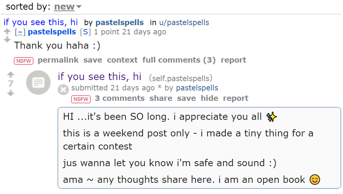The image size is (343, 194).
Task: Downvote the pastelspells comment
Action: pos(7,39)
